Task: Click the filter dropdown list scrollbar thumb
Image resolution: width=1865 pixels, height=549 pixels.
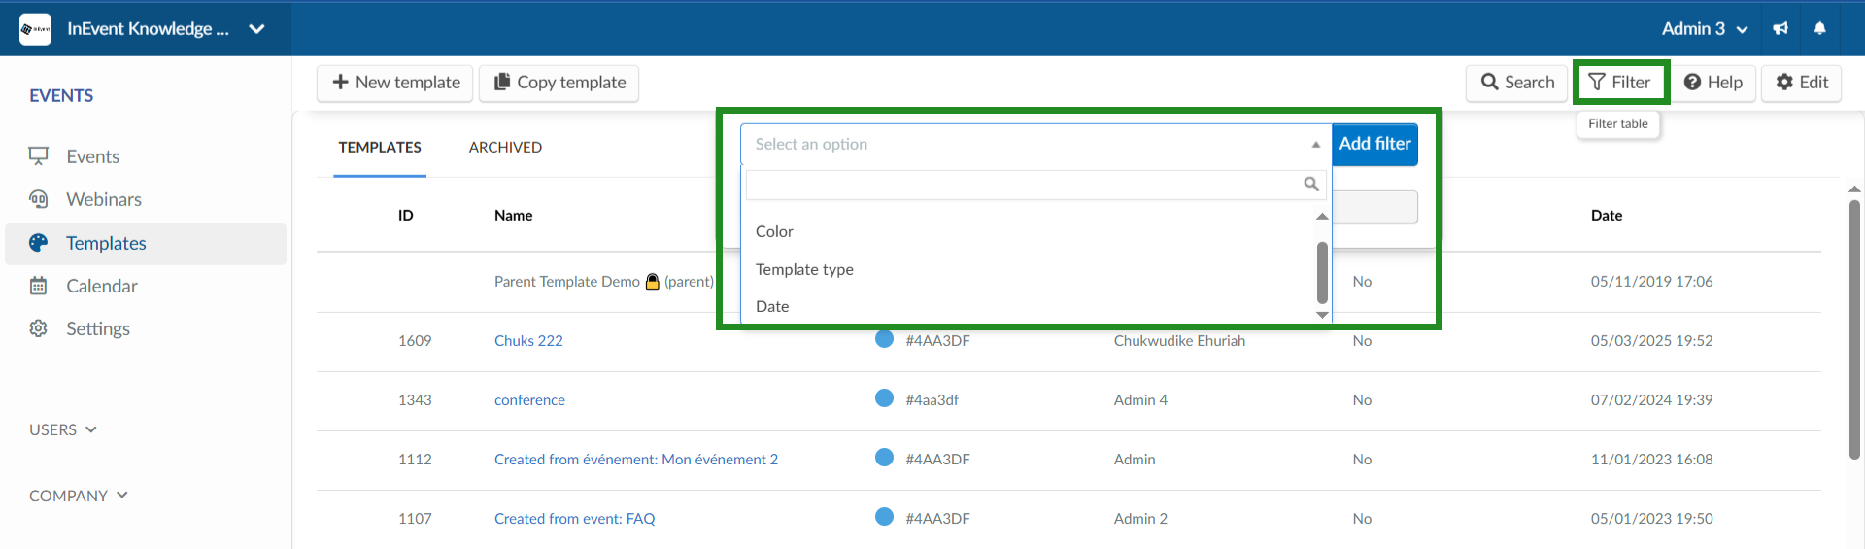Action: 1322,272
